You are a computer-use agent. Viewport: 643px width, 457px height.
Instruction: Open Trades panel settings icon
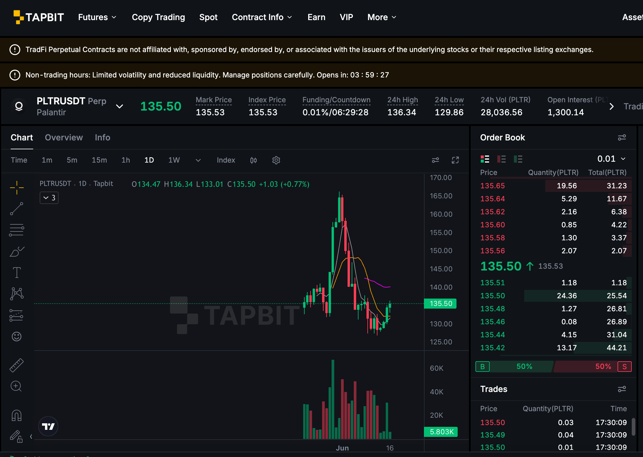tap(622, 389)
